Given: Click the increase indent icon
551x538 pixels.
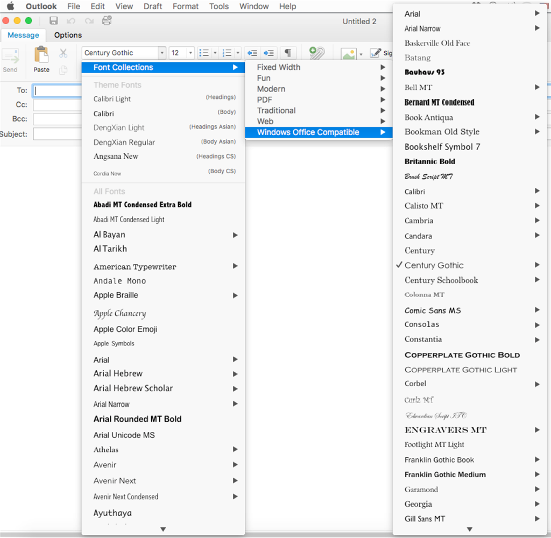Looking at the screenshot, I should point(269,53).
